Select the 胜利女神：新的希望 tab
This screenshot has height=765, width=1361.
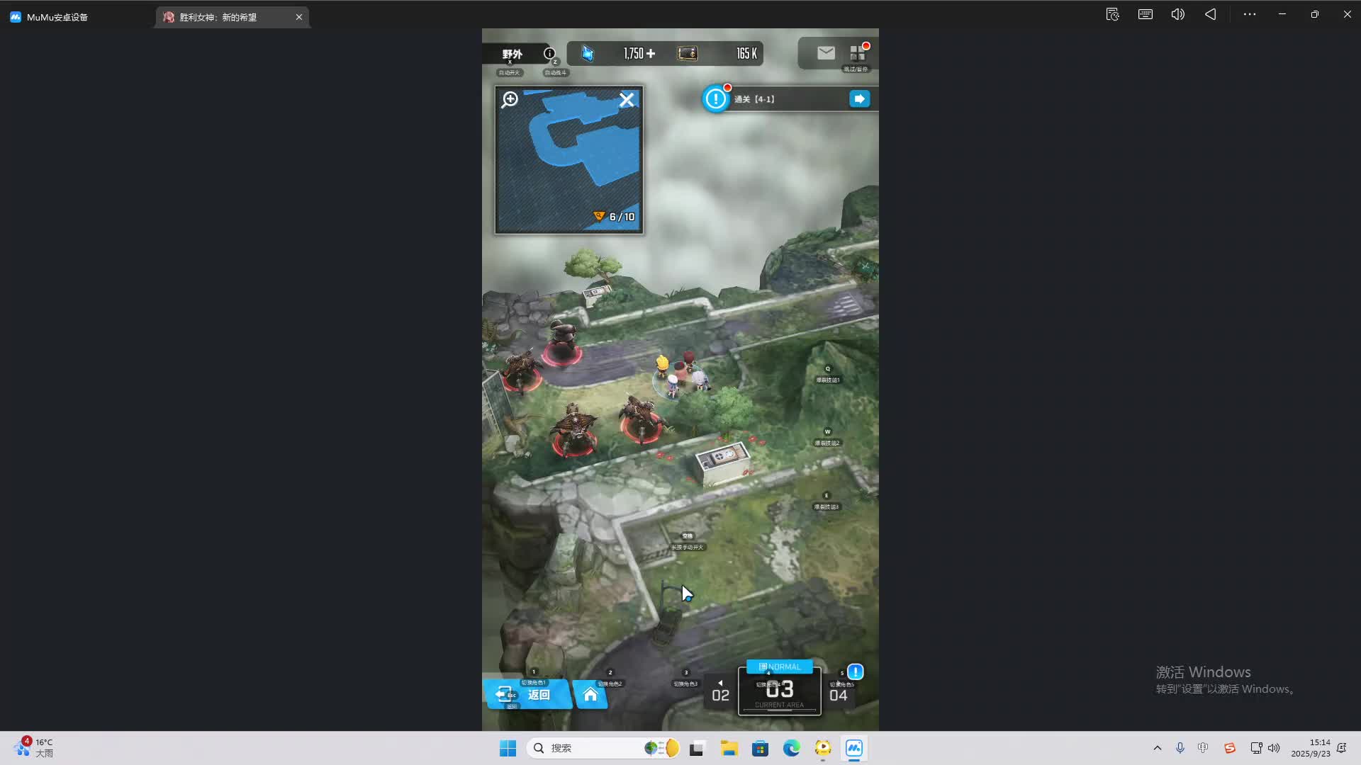(x=218, y=17)
